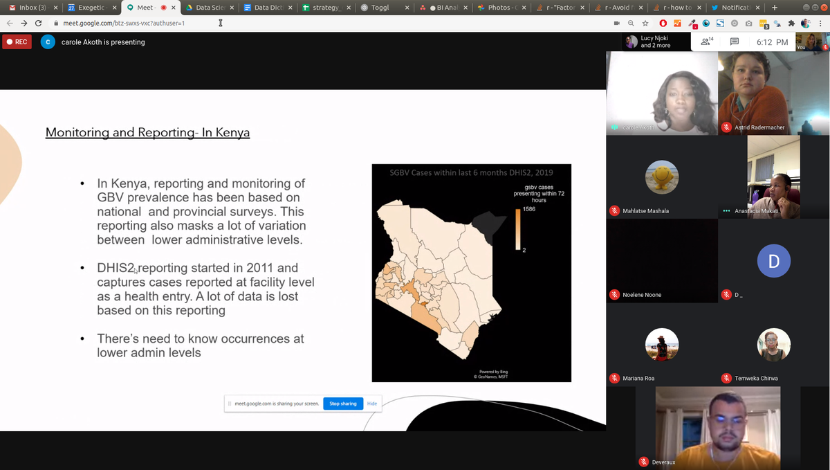Click the Stop sharing button
Screen dimensions: 830x470
(x=343, y=404)
